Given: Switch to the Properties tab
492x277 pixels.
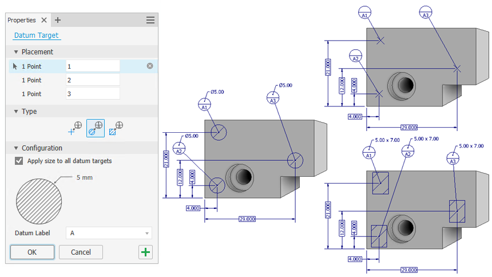Looking at the screenshot, I should [22, 20].
